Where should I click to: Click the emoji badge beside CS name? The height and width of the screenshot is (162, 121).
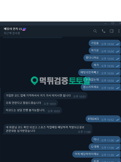click(x=24, y=29)
